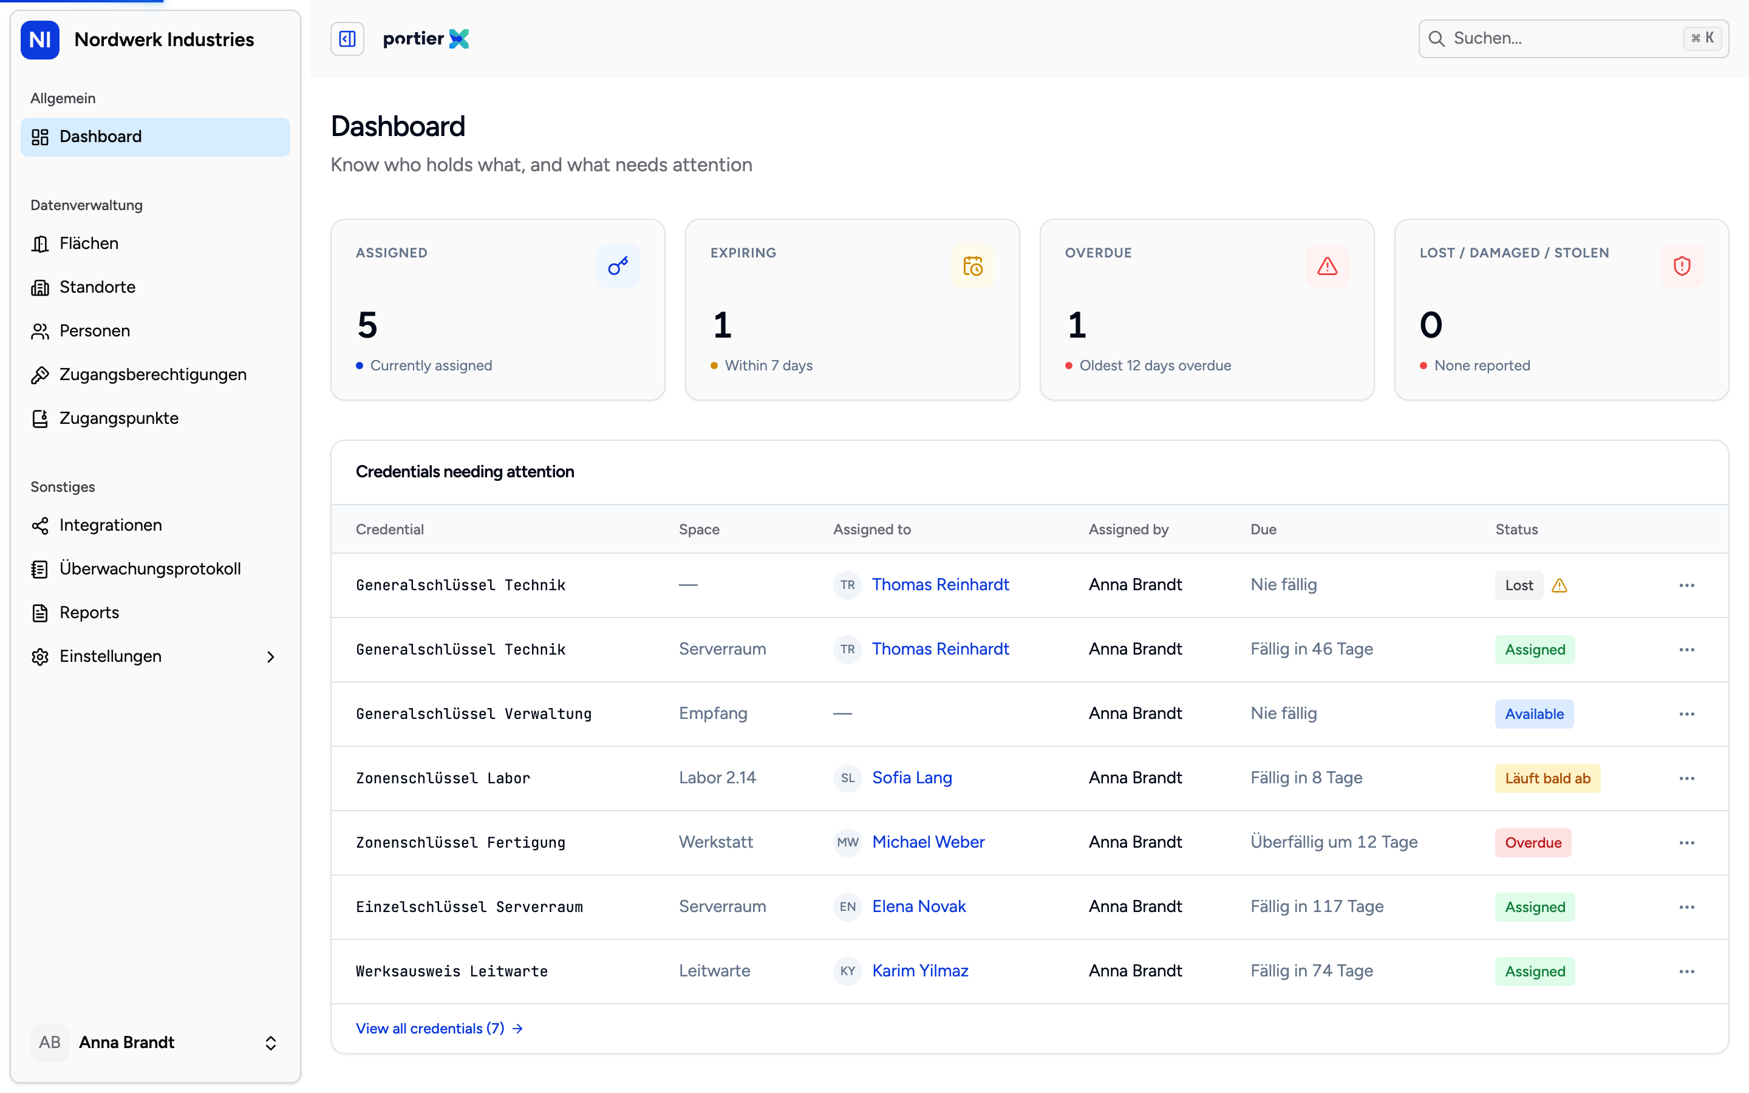
Task: Navigate to Personen
Action: tap(155, 331)
